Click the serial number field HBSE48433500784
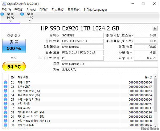This screenshot has width=160, height=131. [82, 41]
